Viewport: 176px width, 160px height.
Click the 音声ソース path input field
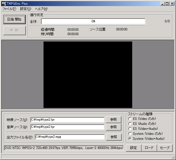coord(67,127)
